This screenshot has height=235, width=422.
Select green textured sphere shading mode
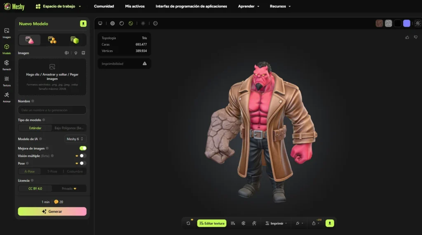pos(131,23)
